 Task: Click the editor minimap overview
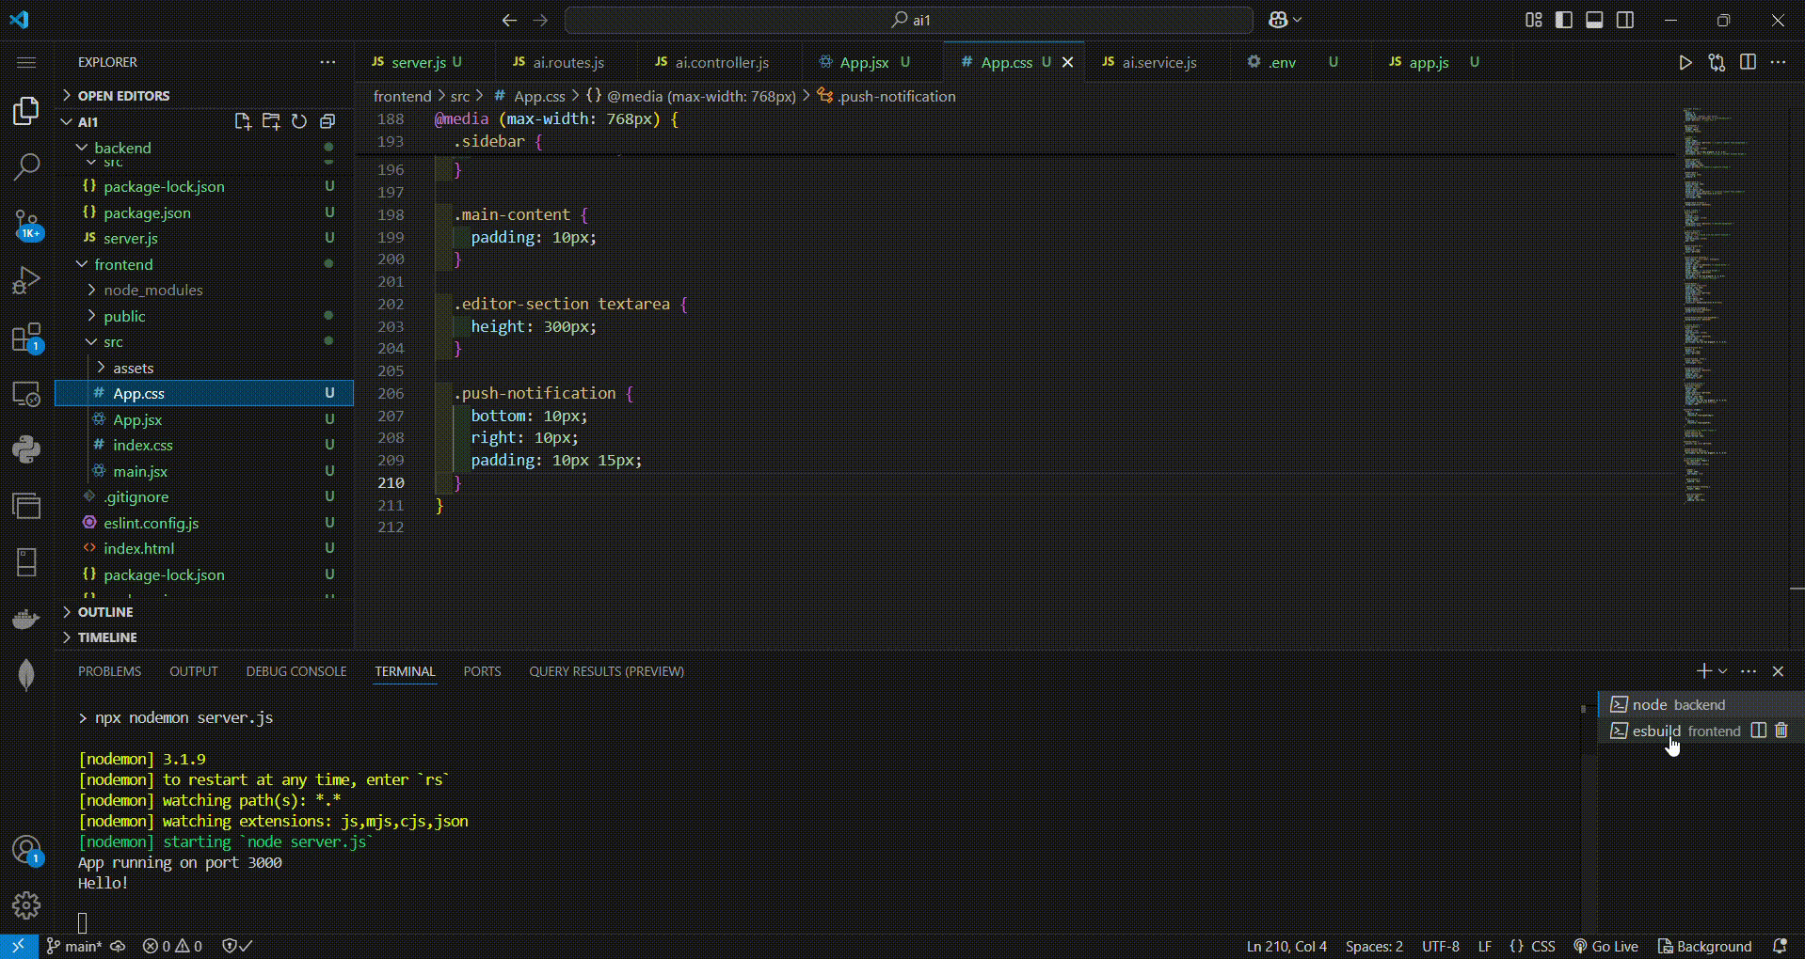tap(1730, 307)
